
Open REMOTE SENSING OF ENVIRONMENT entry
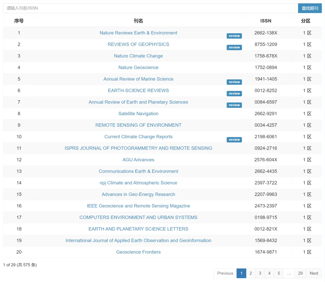[x=138, y=125]
